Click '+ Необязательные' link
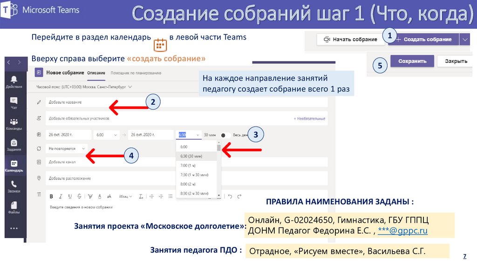Viewport: 477px width, 267px height. click(309, 119)
